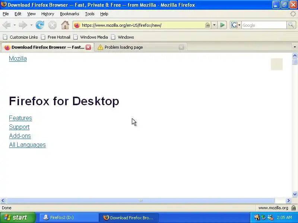
Task: Open the Help menu
Action: [104, 14]
